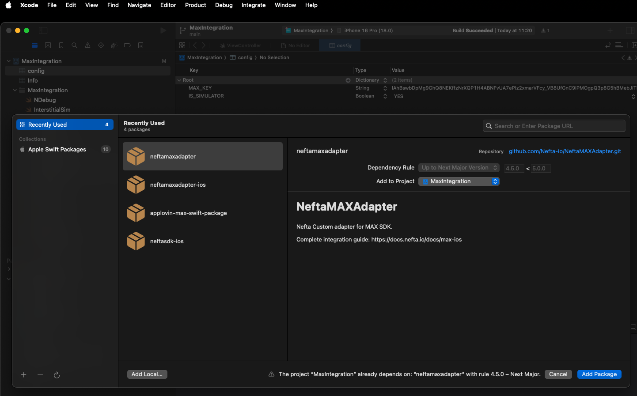637x396 pixels.
Task: Click the plus icon to add a collection
Action: [24, 375]
